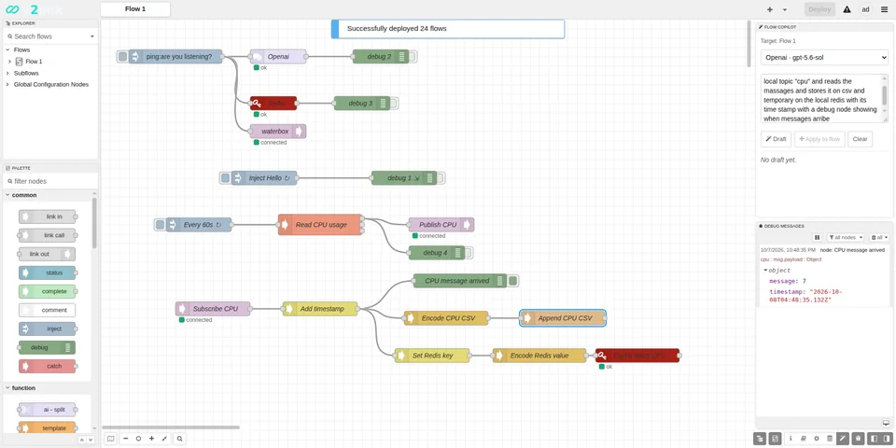Select the Read CPU usage node
Viewport: 896px width, 448px height.
320,225
